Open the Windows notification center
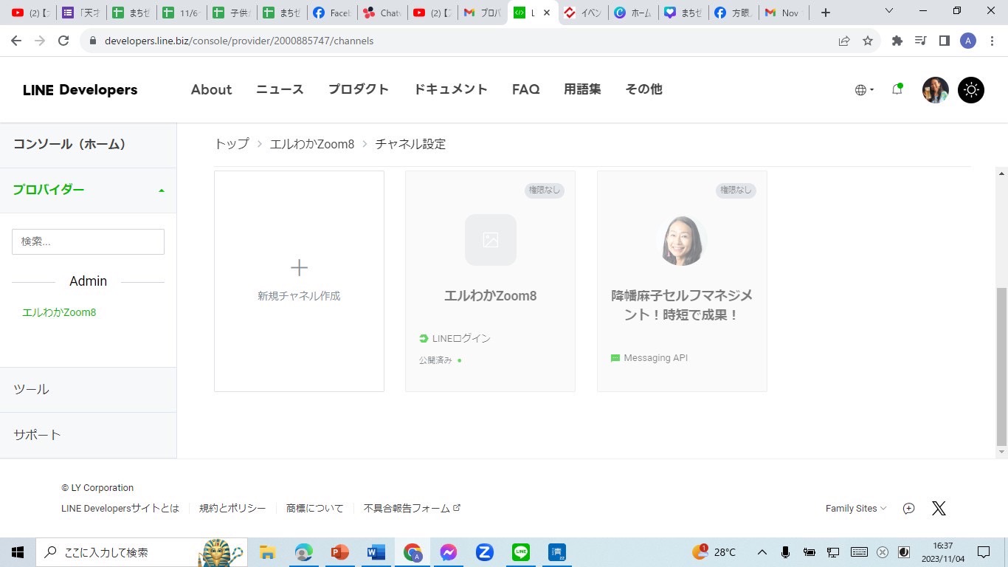1008x567 pixels. pyautogui.click(x=984, y=552)
